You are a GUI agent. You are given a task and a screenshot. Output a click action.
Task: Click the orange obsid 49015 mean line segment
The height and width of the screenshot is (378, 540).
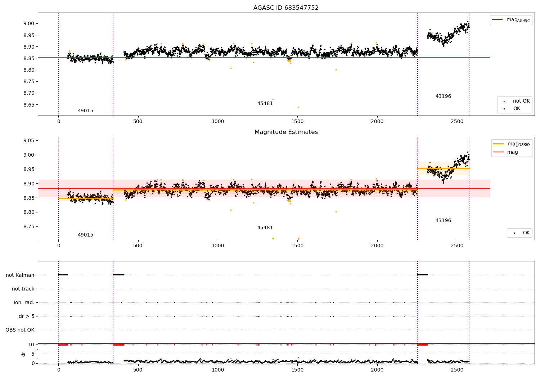[x=86, y=198]
